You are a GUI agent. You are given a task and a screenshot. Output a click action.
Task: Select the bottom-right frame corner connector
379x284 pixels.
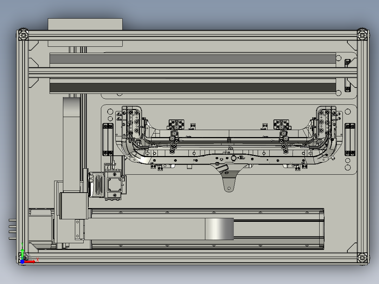tap(362, 258)
